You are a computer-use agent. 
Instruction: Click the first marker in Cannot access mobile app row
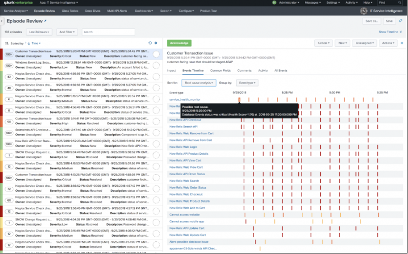click(246, 221)
